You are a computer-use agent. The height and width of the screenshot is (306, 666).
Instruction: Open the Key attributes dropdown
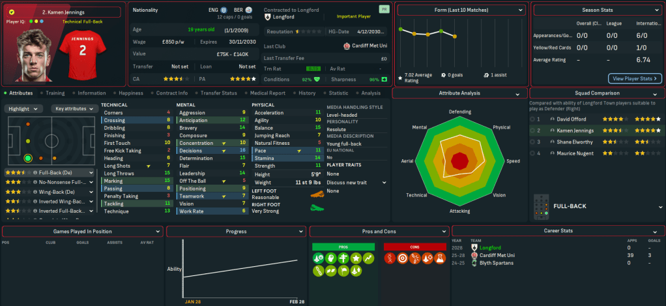73,109
